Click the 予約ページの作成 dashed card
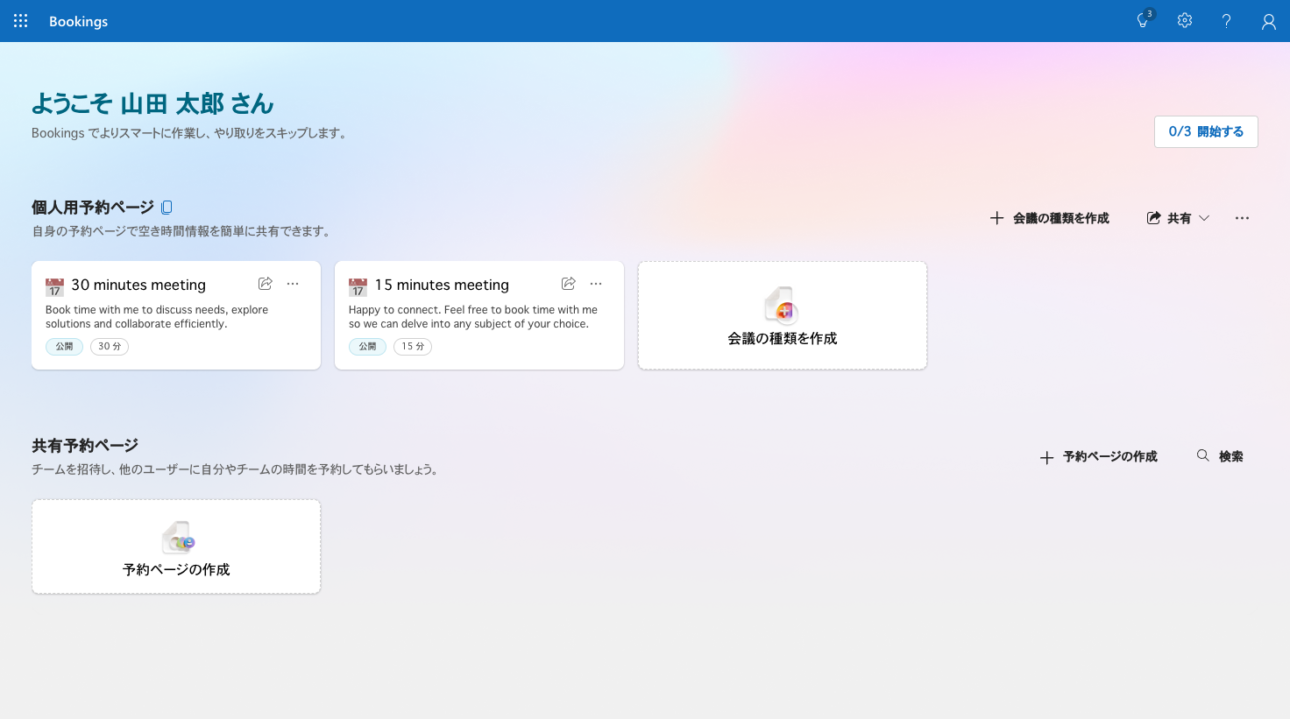This screenshot has height=719, width=1290. pos(176,546)
